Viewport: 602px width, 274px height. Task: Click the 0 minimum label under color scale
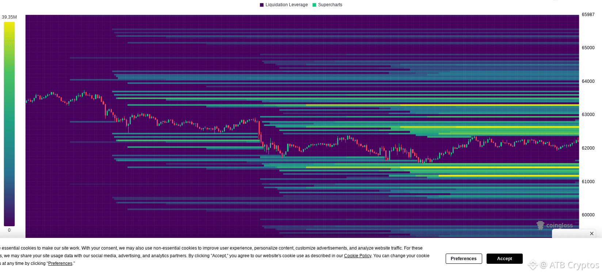(9, 230)
